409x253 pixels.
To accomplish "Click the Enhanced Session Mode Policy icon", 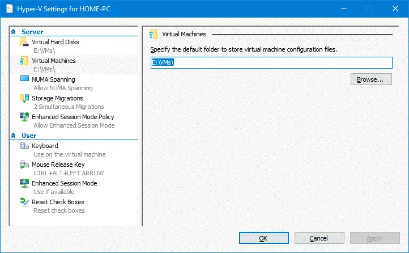I will pyautogui.click(x=24, y=117).
